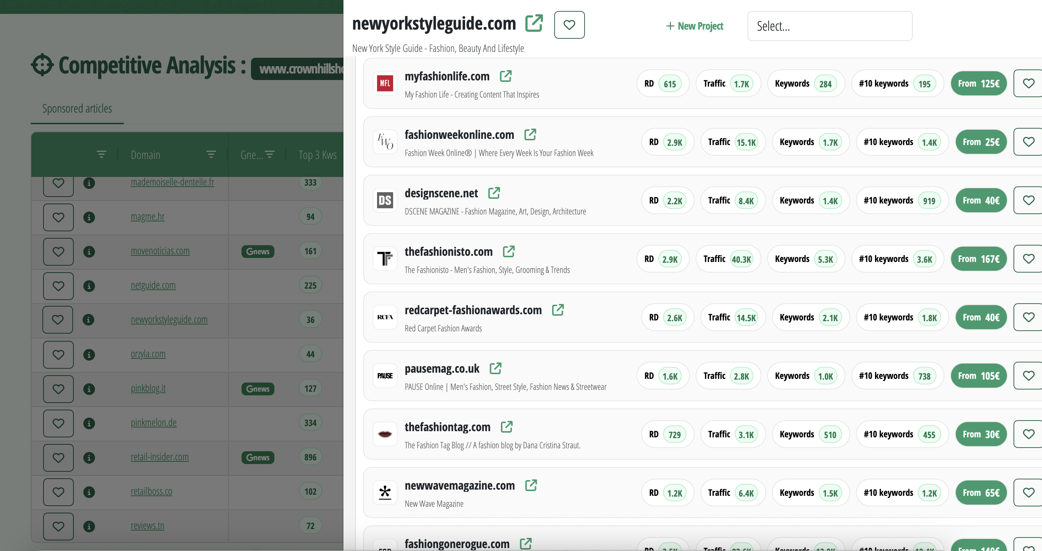Favorite the magme.hr table row
The height and width of the screenshot is (551, 1042).
(x=58, y=217)
